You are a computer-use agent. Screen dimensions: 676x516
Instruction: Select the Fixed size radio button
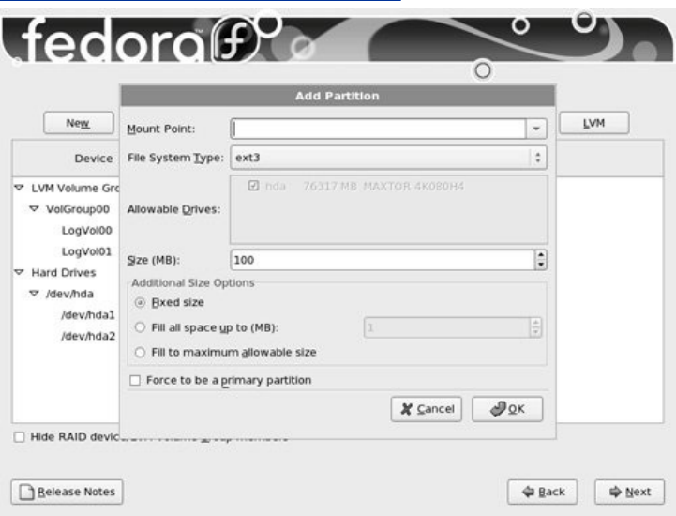(140, 302)
